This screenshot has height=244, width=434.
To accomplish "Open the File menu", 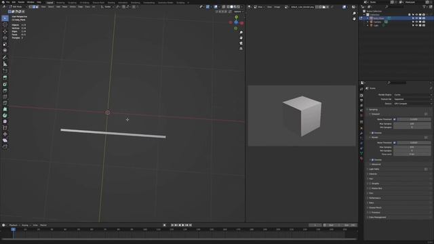I will coord(7,2).
